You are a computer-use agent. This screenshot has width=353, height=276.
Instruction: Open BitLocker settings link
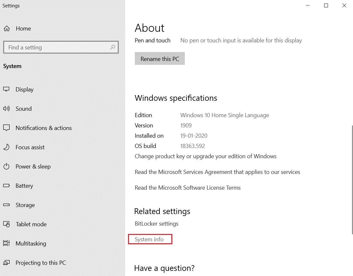pyautogui.click(x=156, y=224)
